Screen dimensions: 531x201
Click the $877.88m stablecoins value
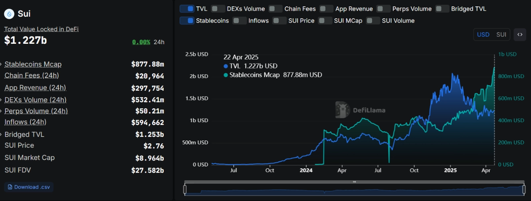(x=148, y=64)
